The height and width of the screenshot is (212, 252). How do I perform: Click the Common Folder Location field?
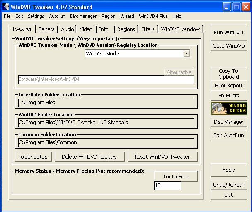click(x=106, y=142)
